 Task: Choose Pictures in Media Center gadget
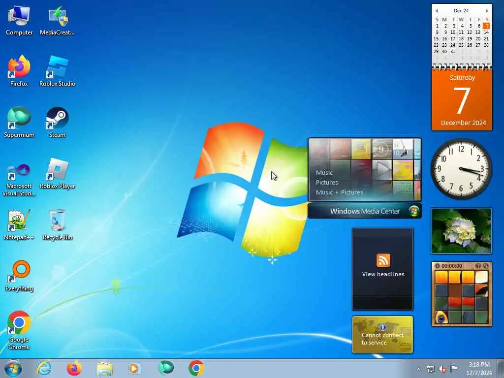tap(327, 182)
